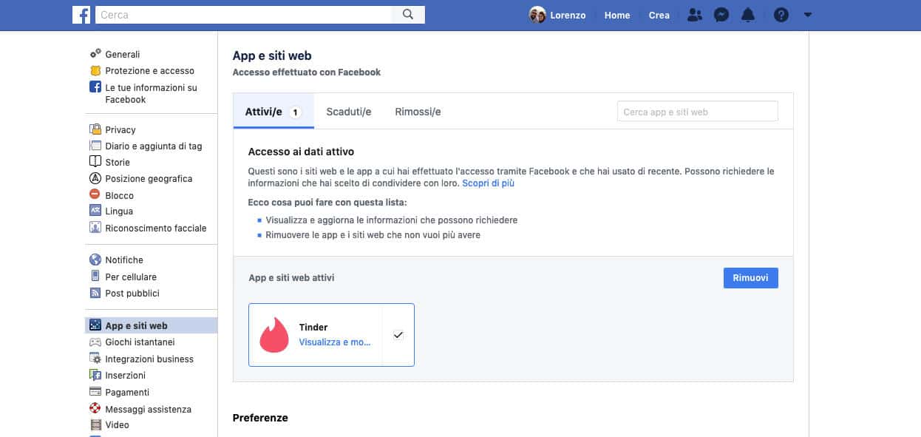Click the Video film icon
The height and width of the screenshot is (437, 921).
click(x=95, y=425)
